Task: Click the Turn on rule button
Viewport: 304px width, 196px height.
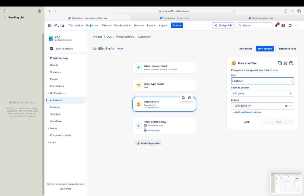Action: pos(265,49)
